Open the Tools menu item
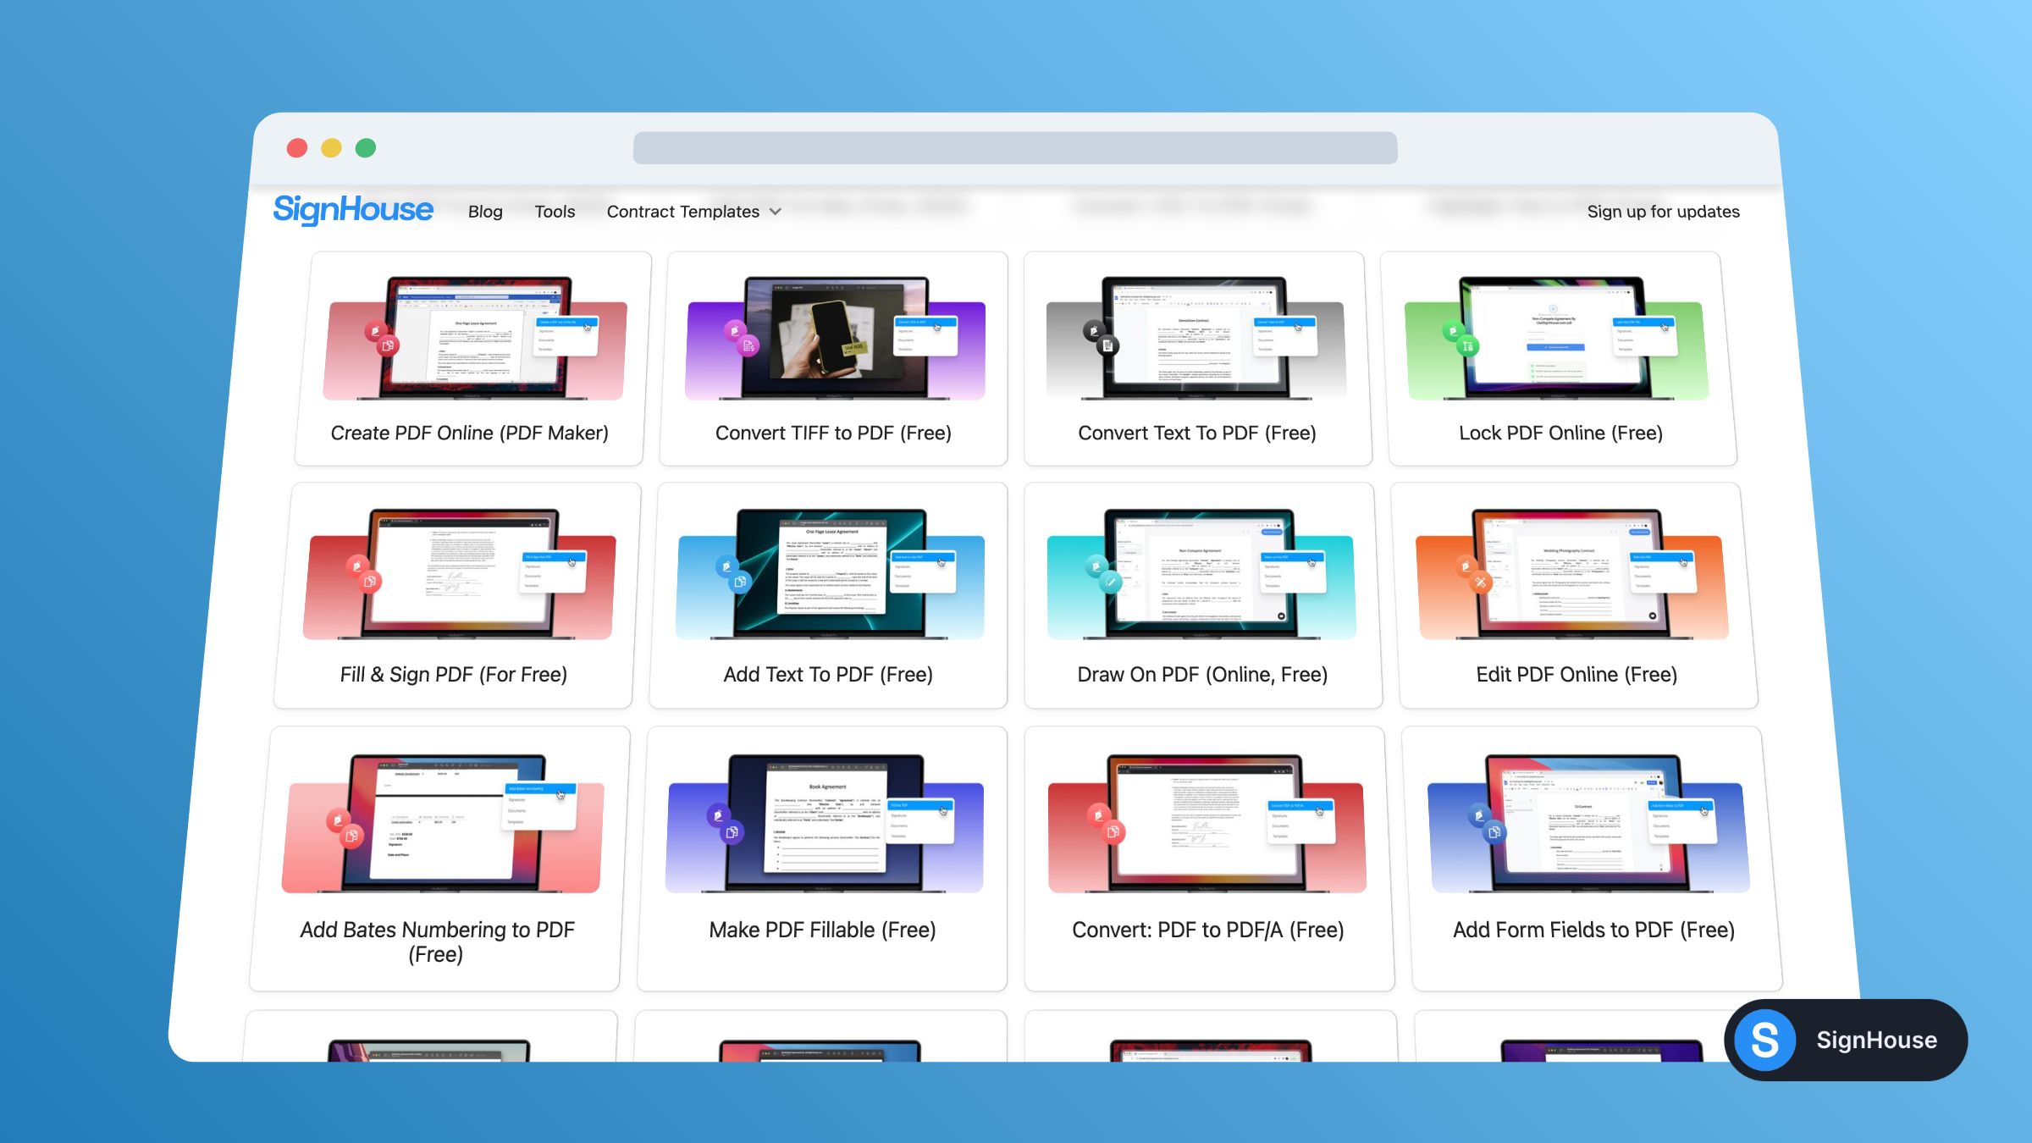This screenshot has width=2032, height=1143. pos(555,212)
